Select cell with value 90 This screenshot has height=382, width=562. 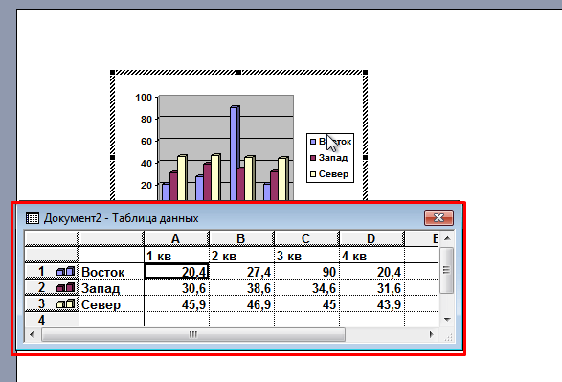coord(306,272)
